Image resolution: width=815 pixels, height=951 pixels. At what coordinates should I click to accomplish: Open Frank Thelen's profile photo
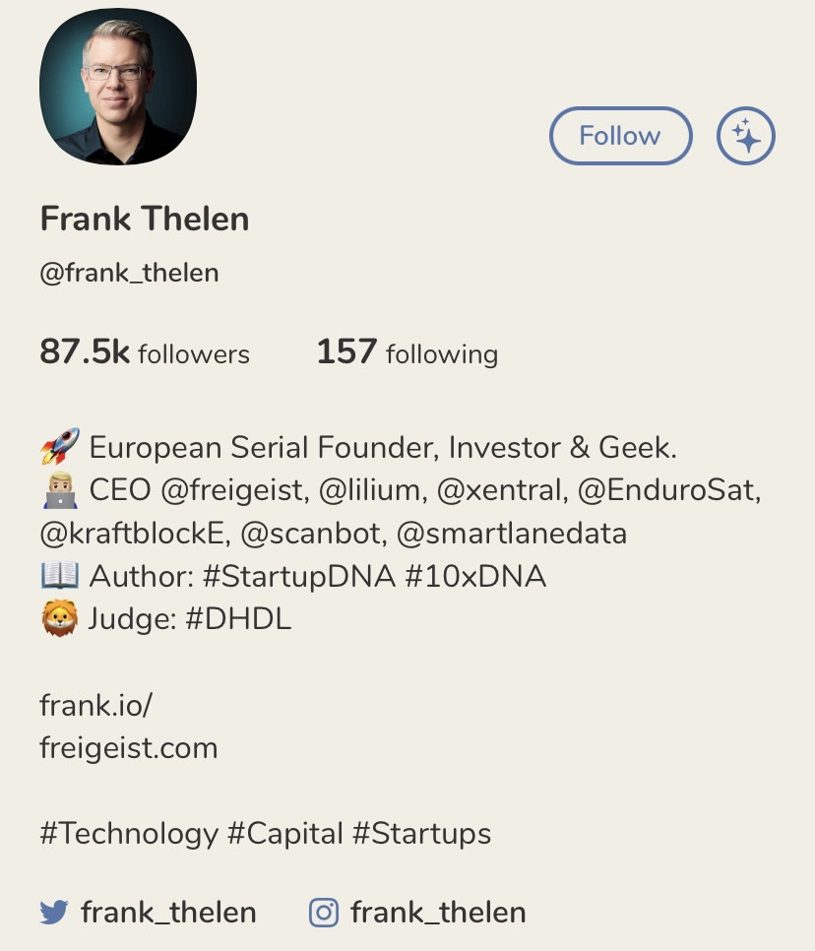pyautogui.click(x=118, y=87)
